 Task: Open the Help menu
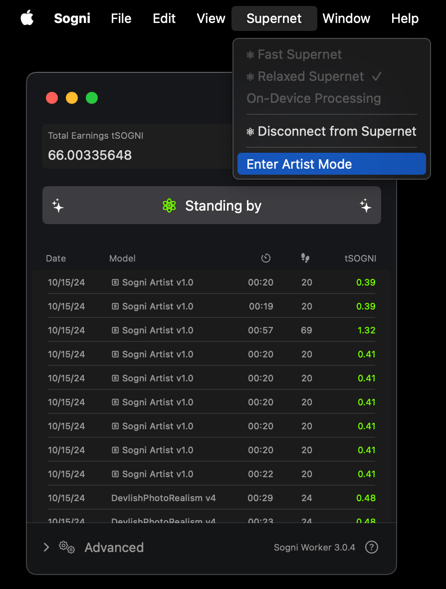pyautogui.click(x=405, y=18)
